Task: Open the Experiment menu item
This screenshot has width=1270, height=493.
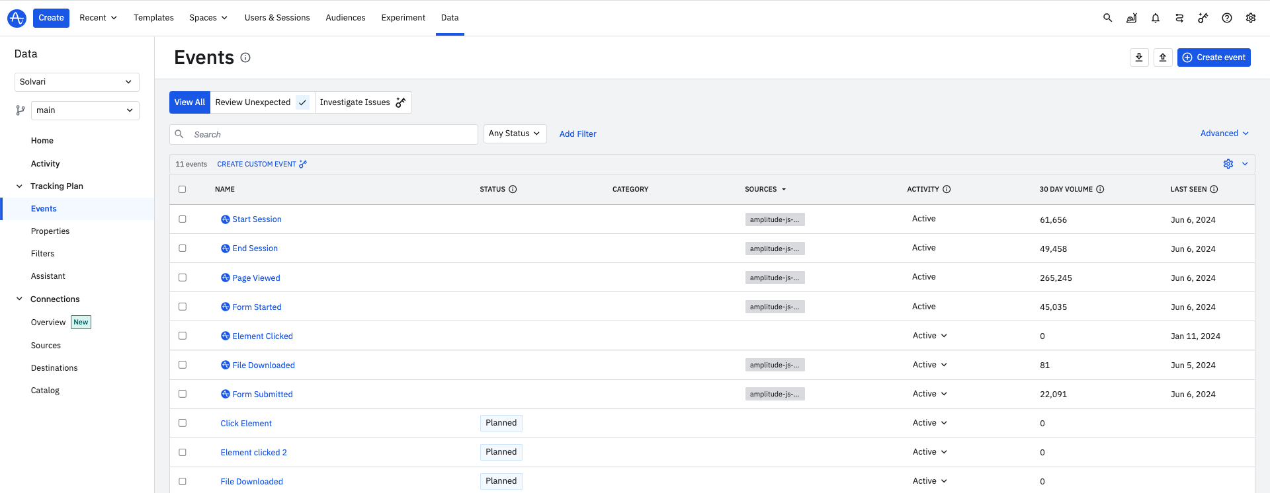Action: point(403,18)
